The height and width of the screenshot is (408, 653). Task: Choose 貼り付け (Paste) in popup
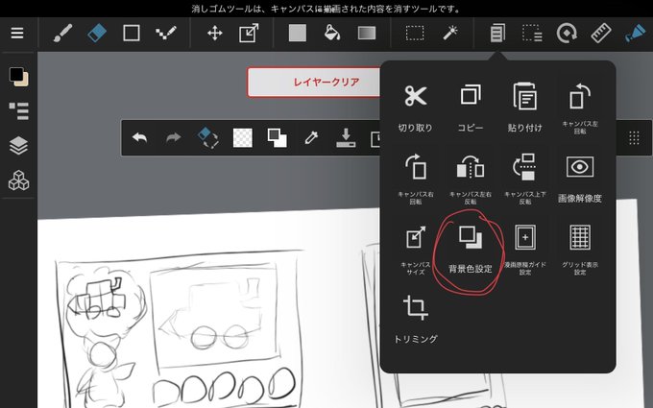(524, 108)
